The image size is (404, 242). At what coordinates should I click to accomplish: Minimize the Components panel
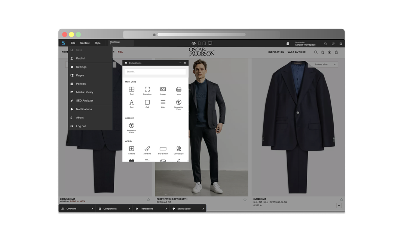pos(180,63)
